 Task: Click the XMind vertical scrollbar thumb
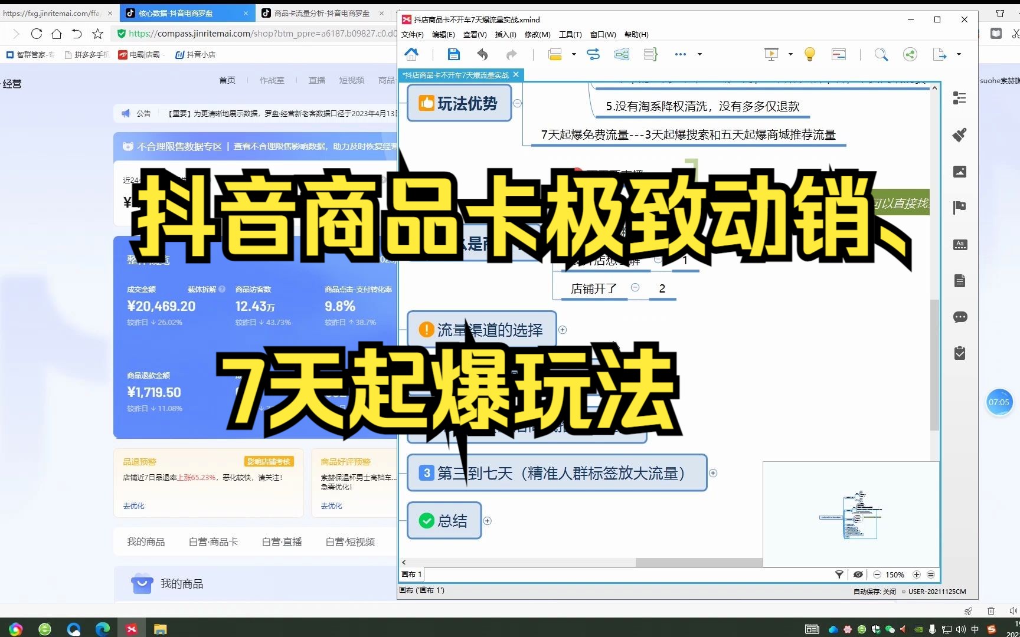click(x=934, y=365)
